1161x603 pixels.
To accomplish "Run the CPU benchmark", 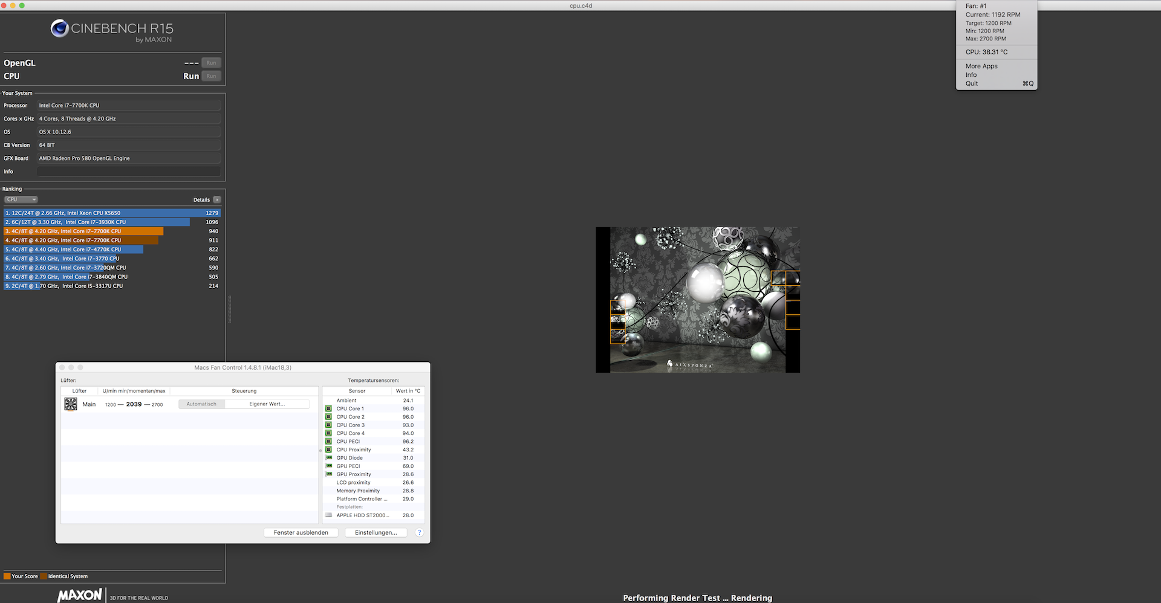I will tap(211, 76).
